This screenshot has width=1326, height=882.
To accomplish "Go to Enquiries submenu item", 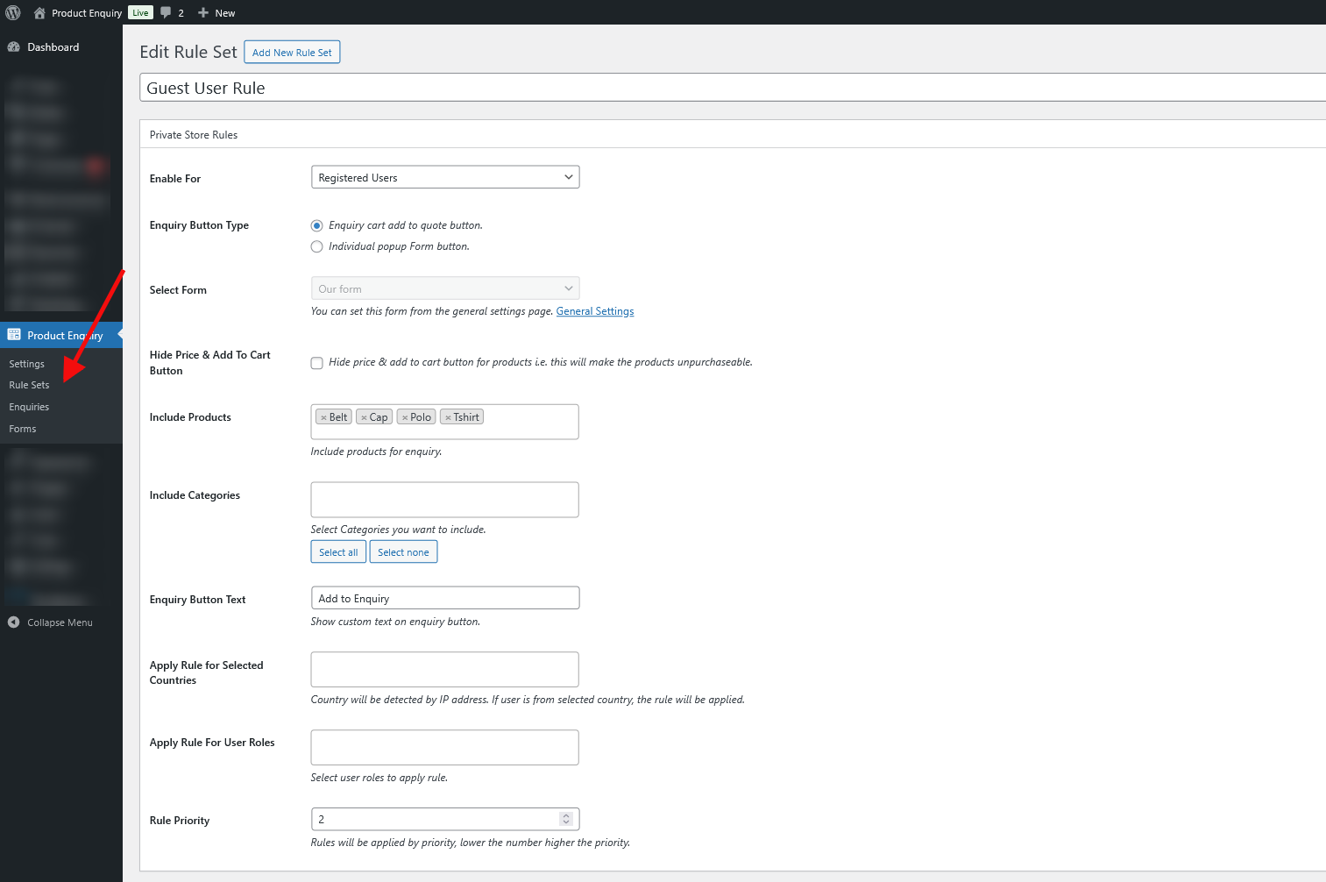I will point(29,407).
